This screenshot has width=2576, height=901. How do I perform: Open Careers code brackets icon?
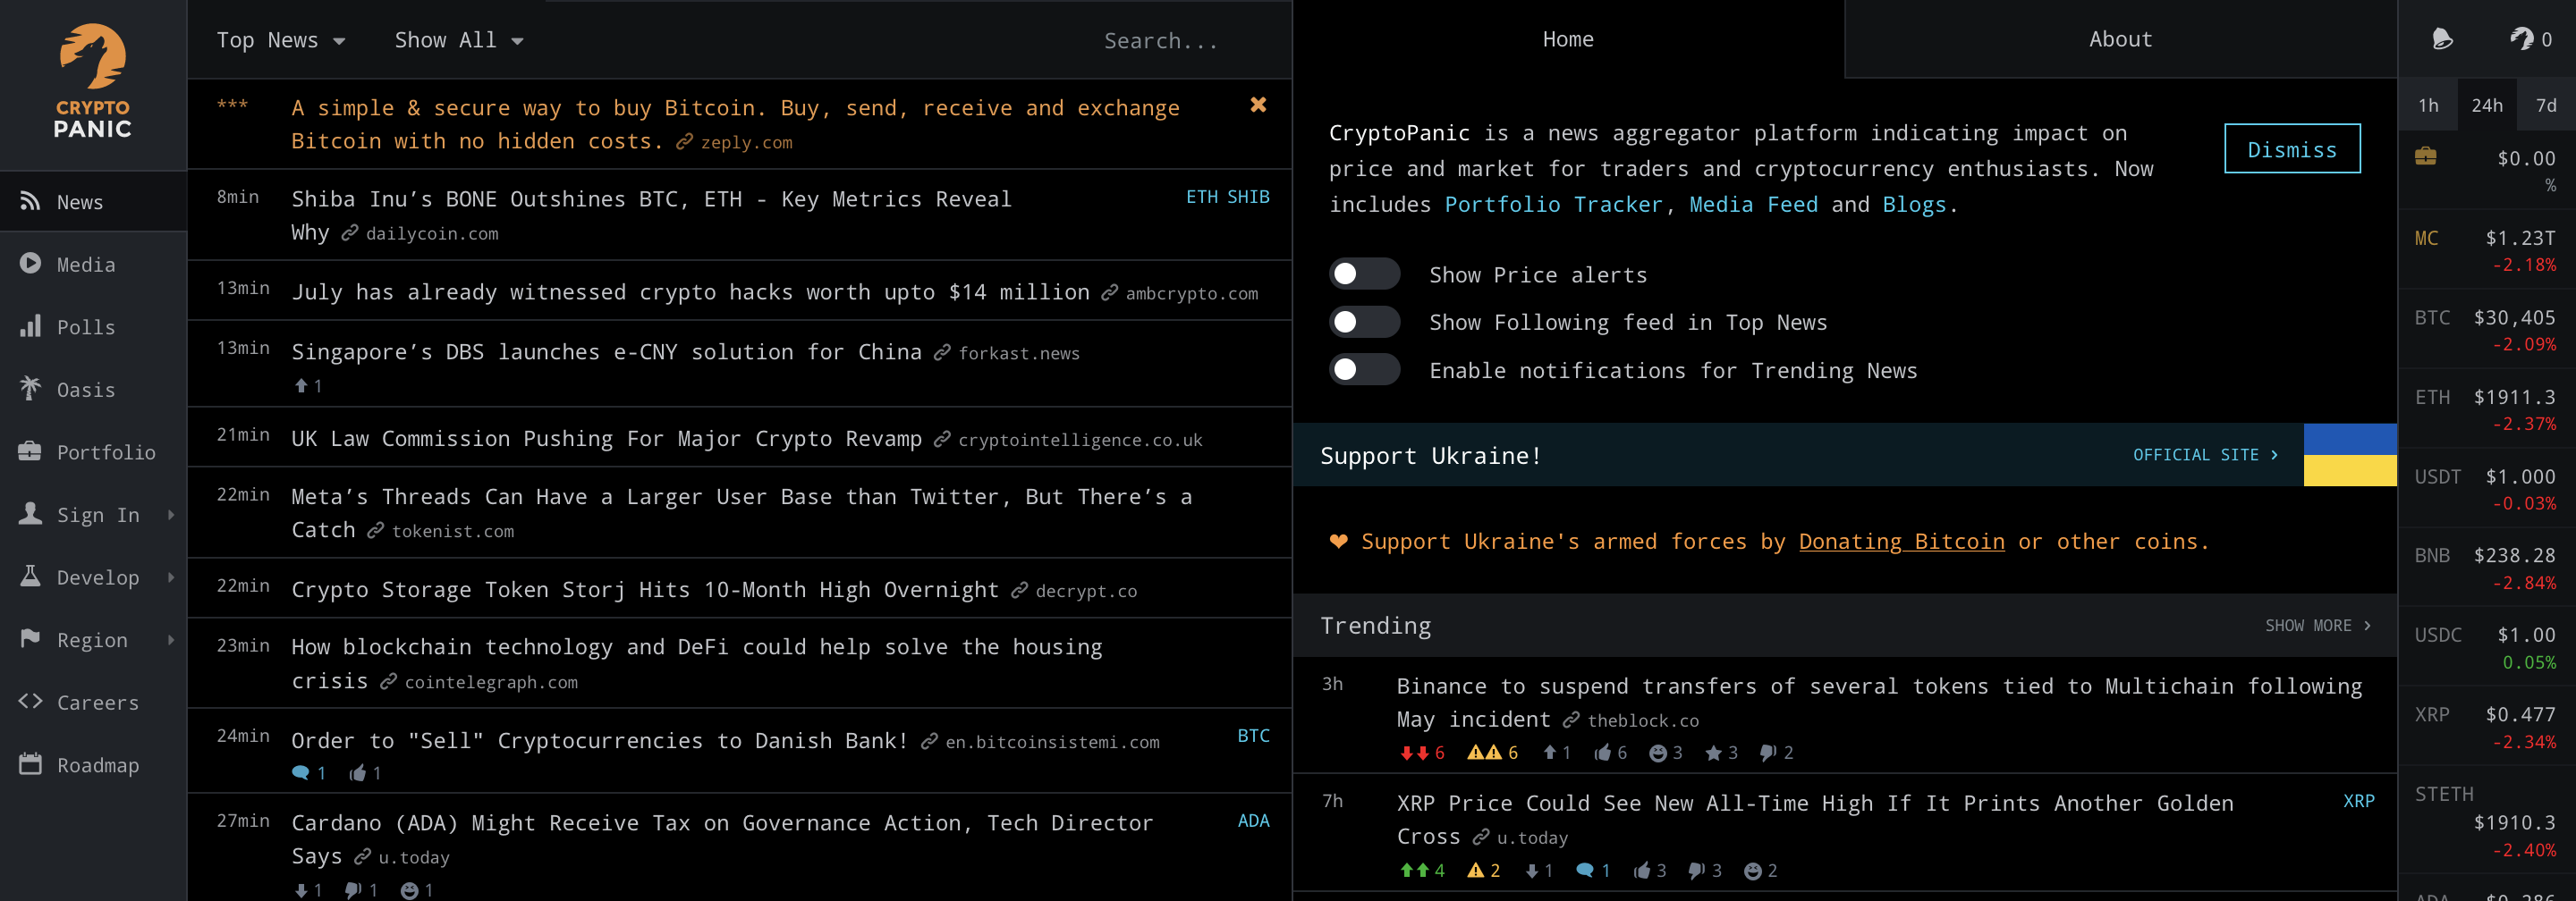point(30,701)
